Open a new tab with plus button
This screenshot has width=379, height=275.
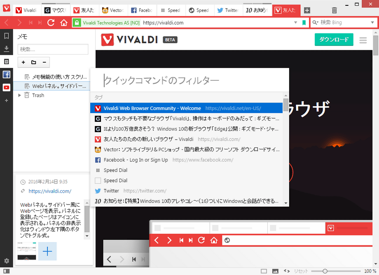[x=307, y=10]
